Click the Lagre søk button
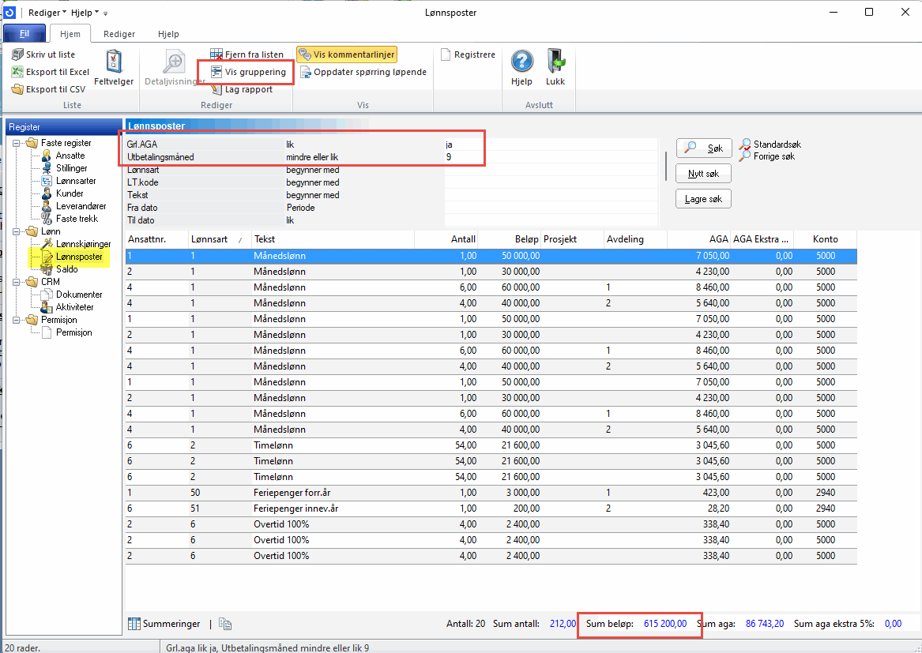 [x=703, y=199]
